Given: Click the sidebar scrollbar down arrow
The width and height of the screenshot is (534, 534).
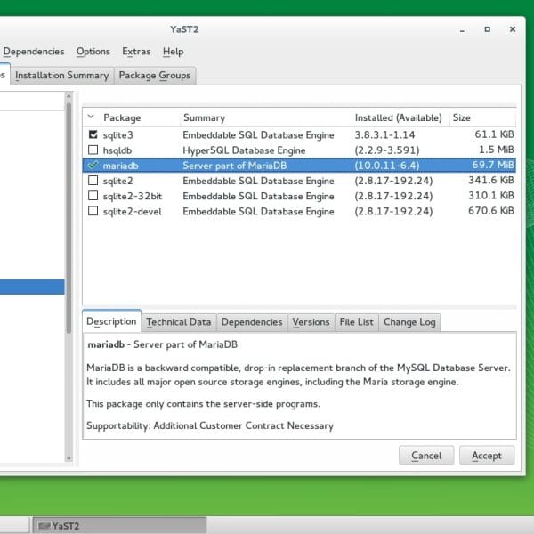Looking at the screenshot, I should tap(69, 458).
